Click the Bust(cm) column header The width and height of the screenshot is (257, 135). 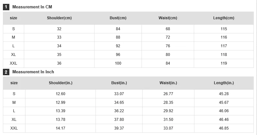point(118,18)
